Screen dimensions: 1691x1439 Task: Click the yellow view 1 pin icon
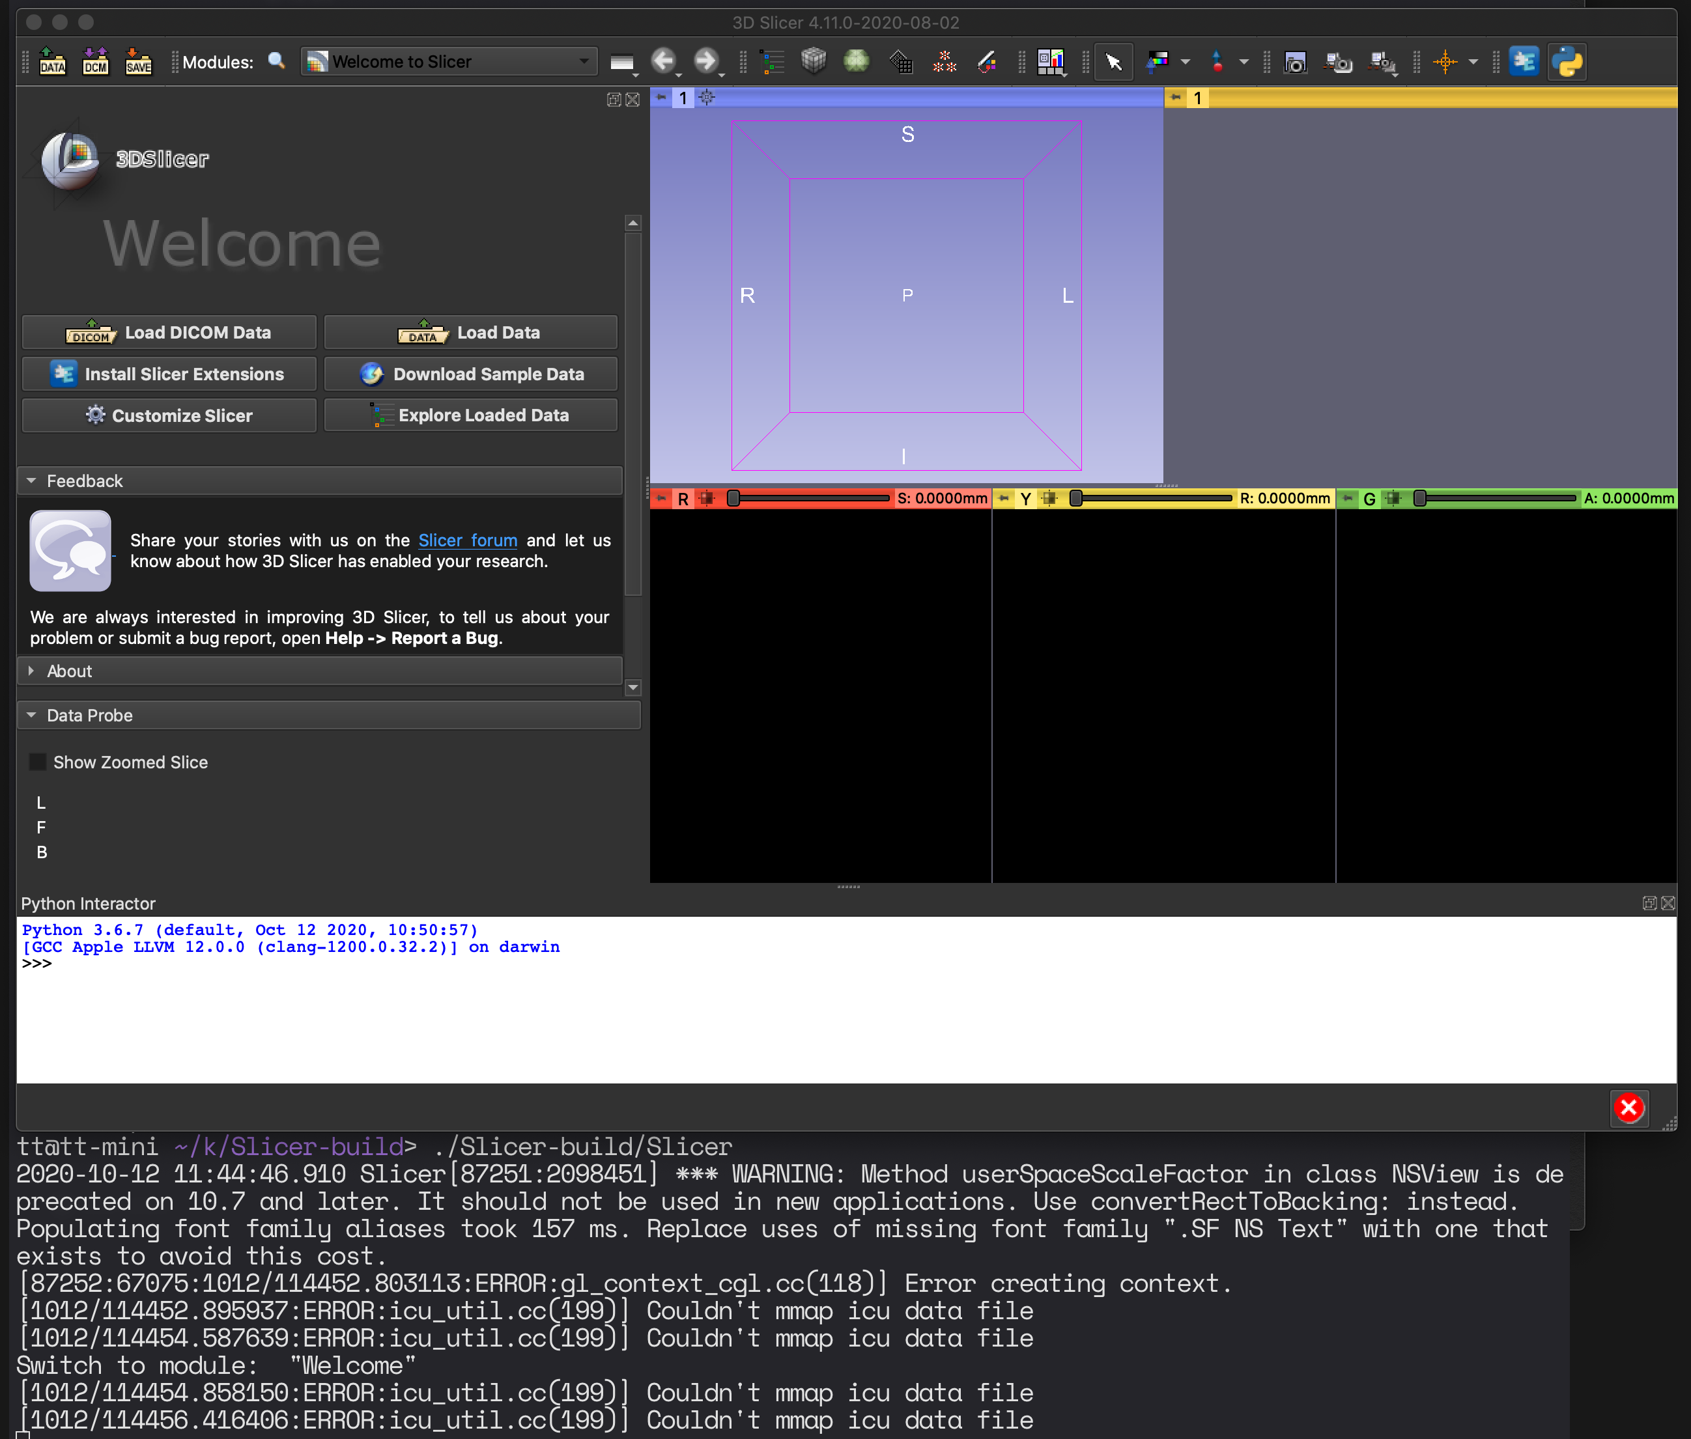pos(1175,98)
